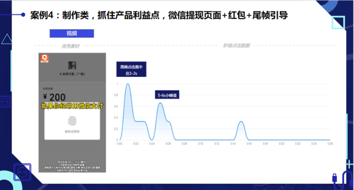The height and width of the screenshot is (190, 354).
Task: Click the 0:26 x-axis label
Action: tap(330, 144)
